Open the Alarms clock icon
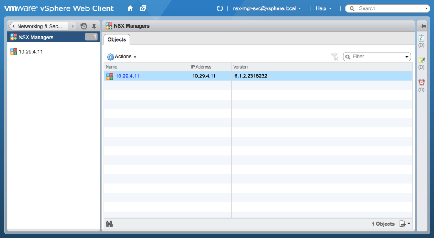Viewport: 434px width, 238px height. tap(422, 82)
